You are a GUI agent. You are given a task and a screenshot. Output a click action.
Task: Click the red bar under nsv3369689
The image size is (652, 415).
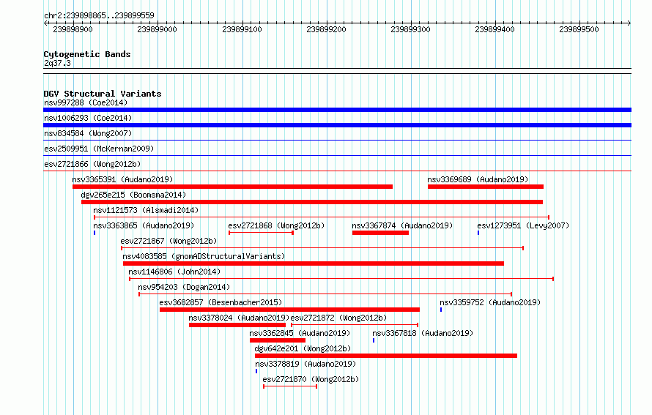tap(486, 187)
